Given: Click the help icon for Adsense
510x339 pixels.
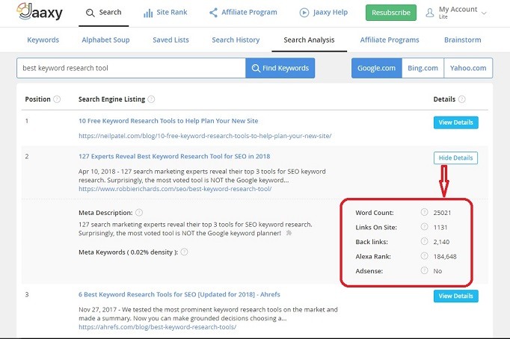Looking at the screenshot, I should click(424, 270).
